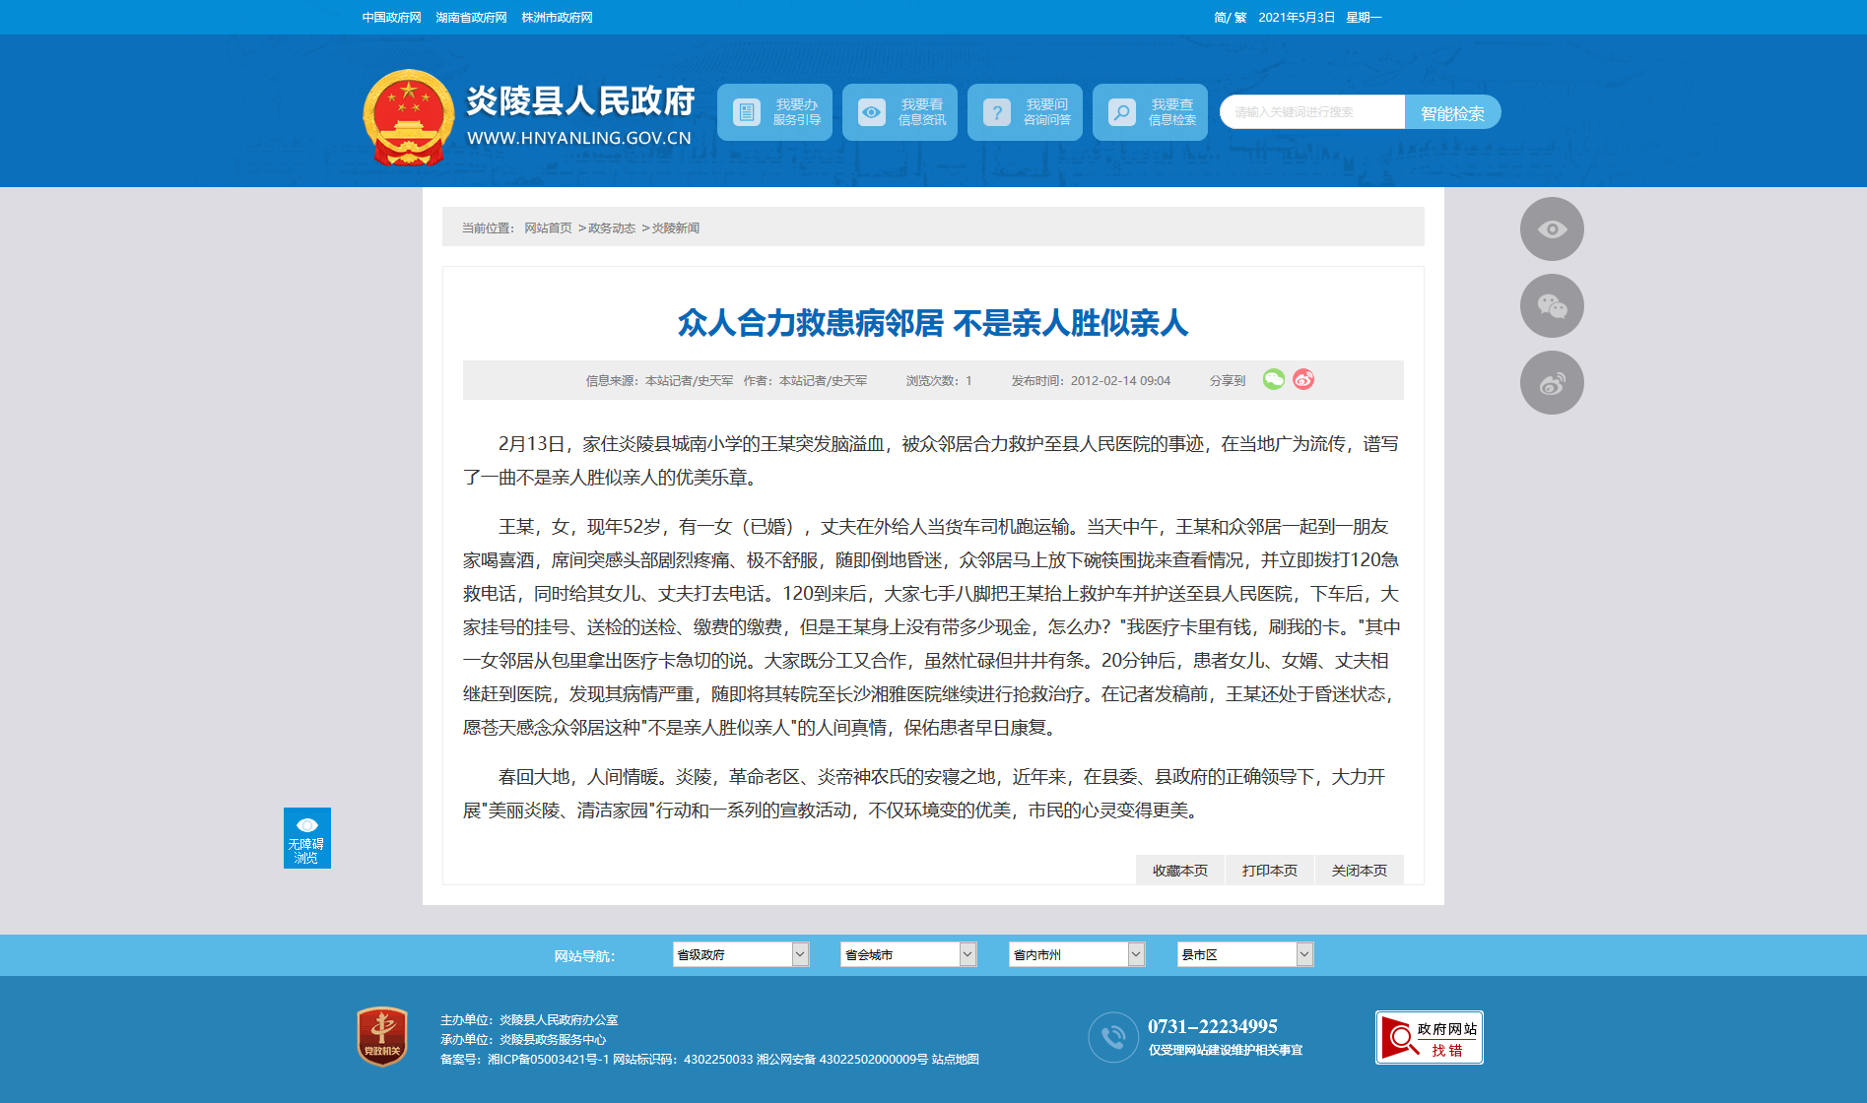Click the green WeChat share icon
The height and width of the screenshot is (1103, 1867).
click(1273, 380)
